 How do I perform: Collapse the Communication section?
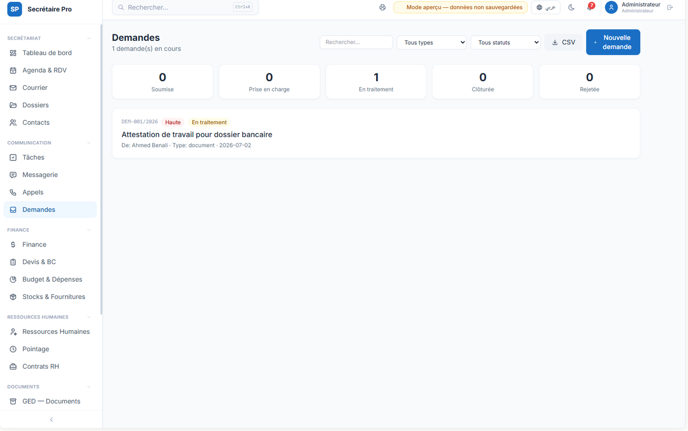coord(89,143)
